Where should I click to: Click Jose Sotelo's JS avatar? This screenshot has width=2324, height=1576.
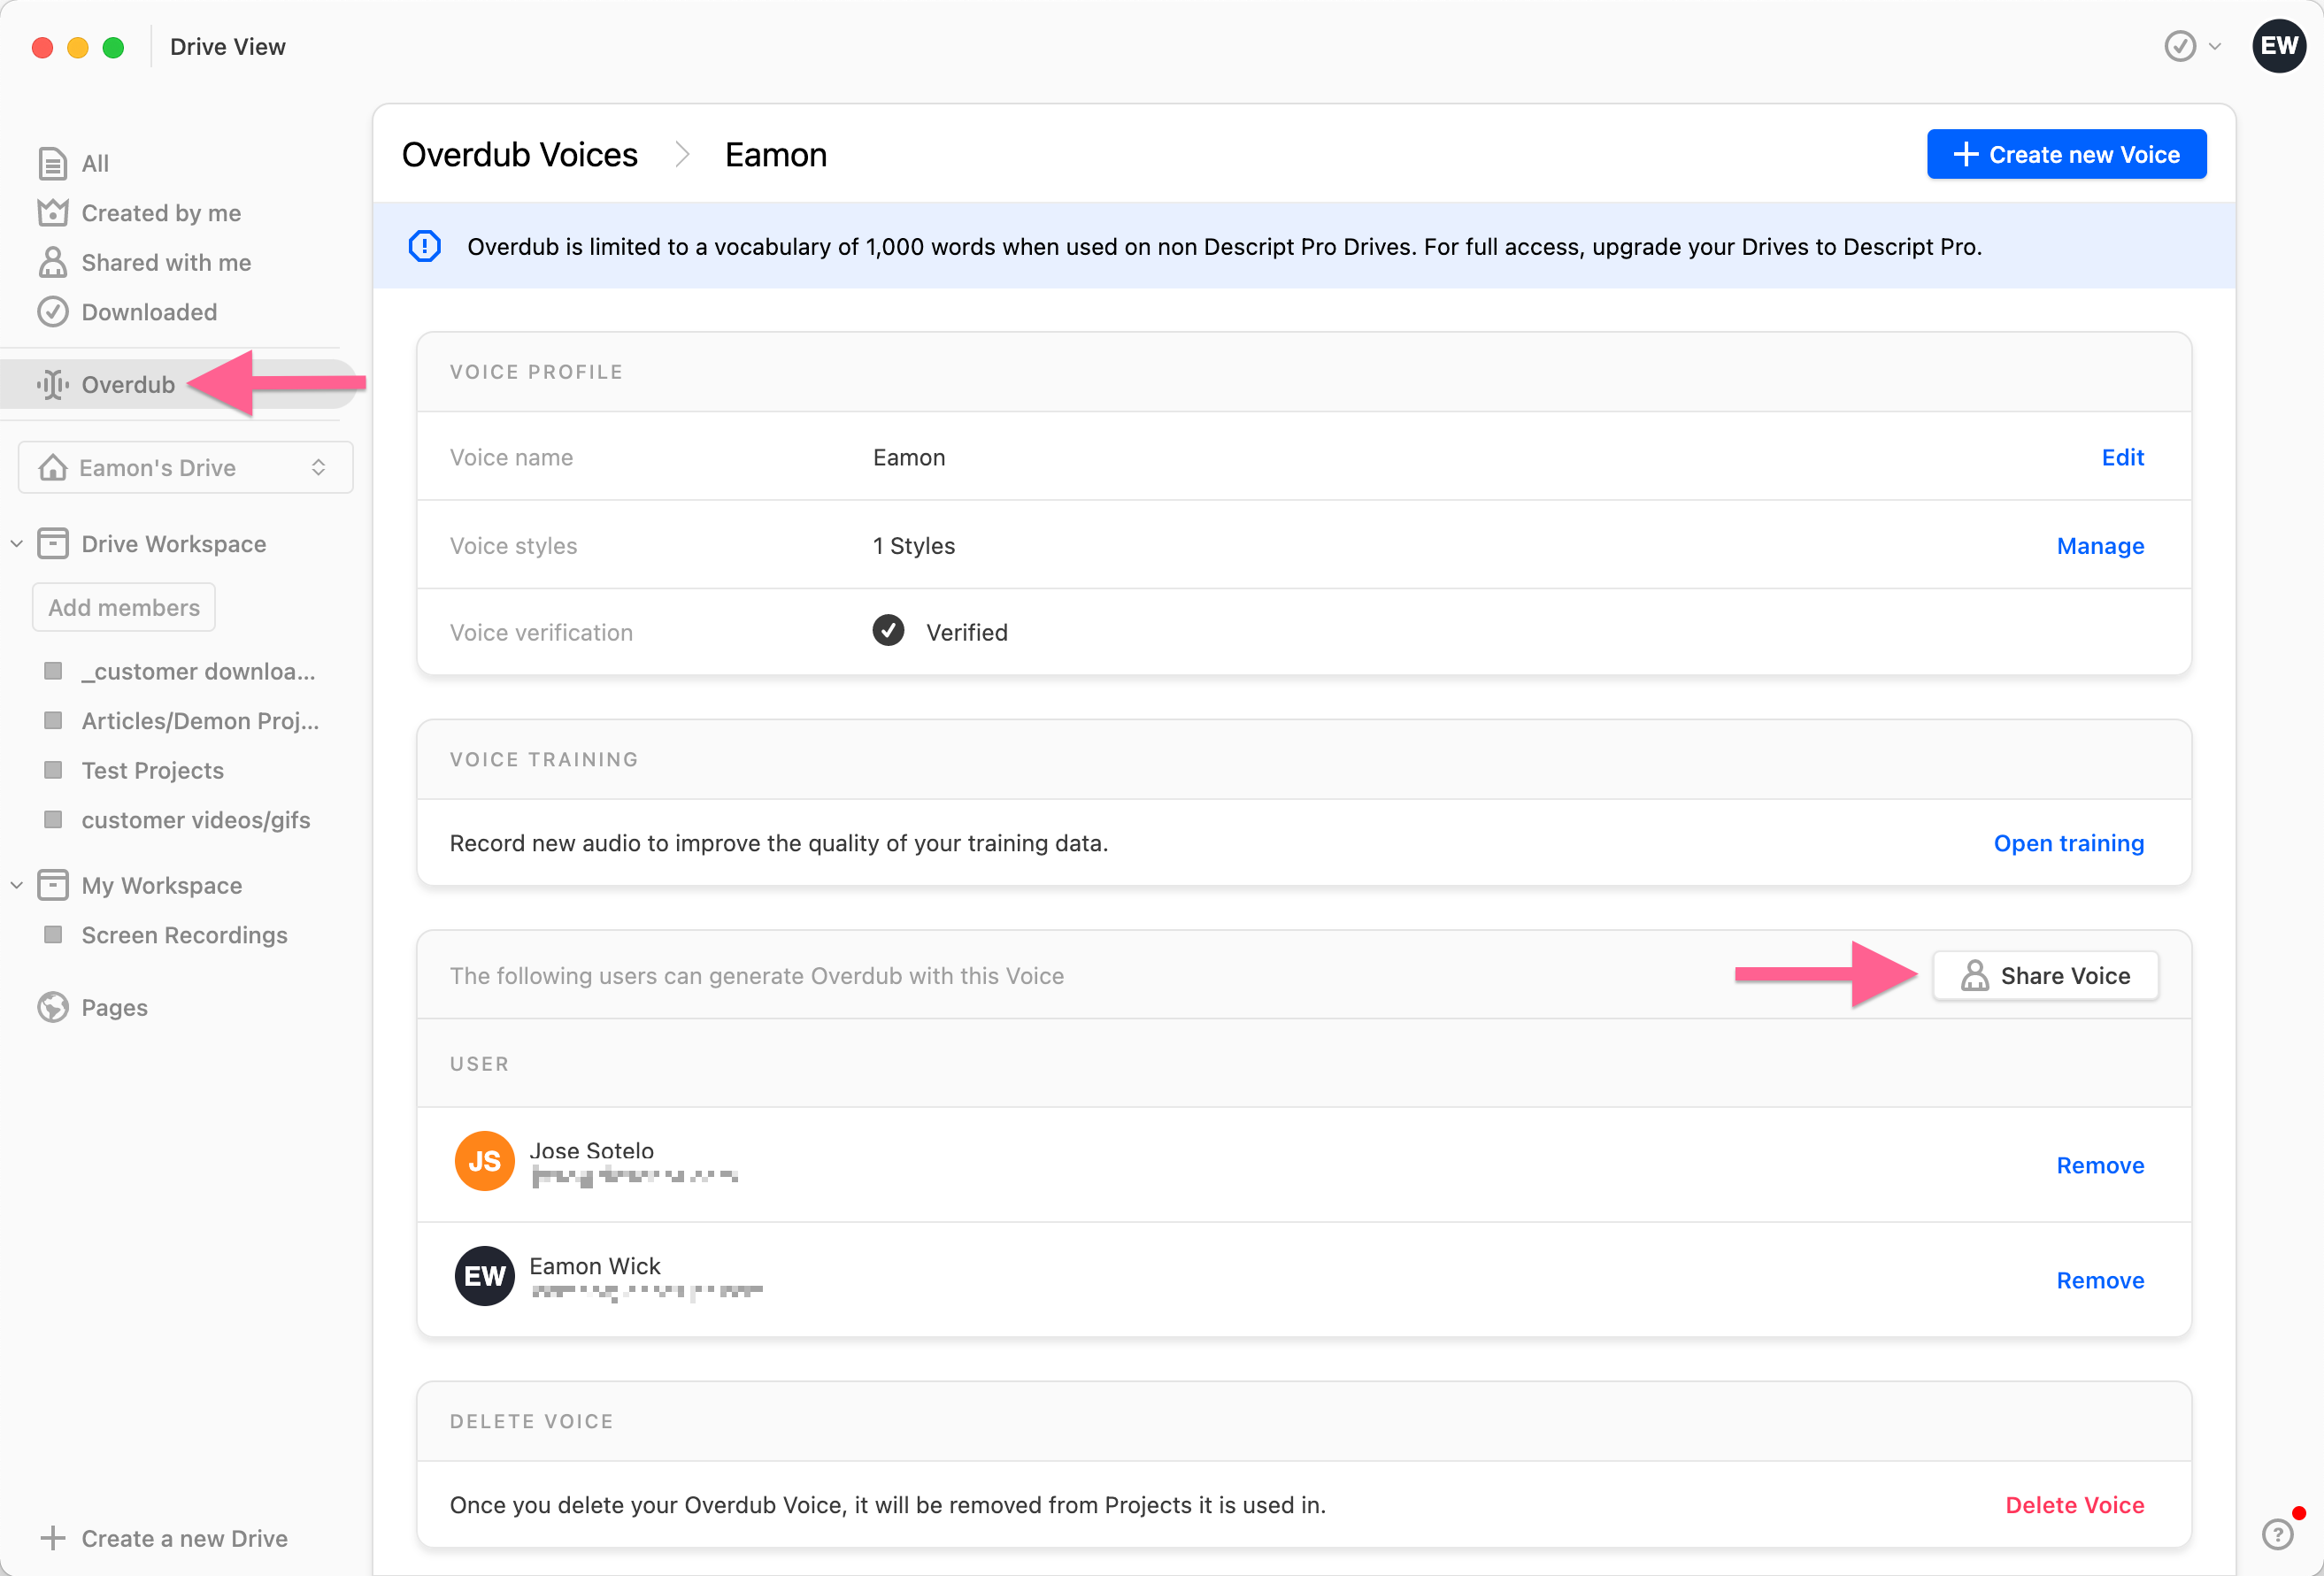[x=484, y=1161]
